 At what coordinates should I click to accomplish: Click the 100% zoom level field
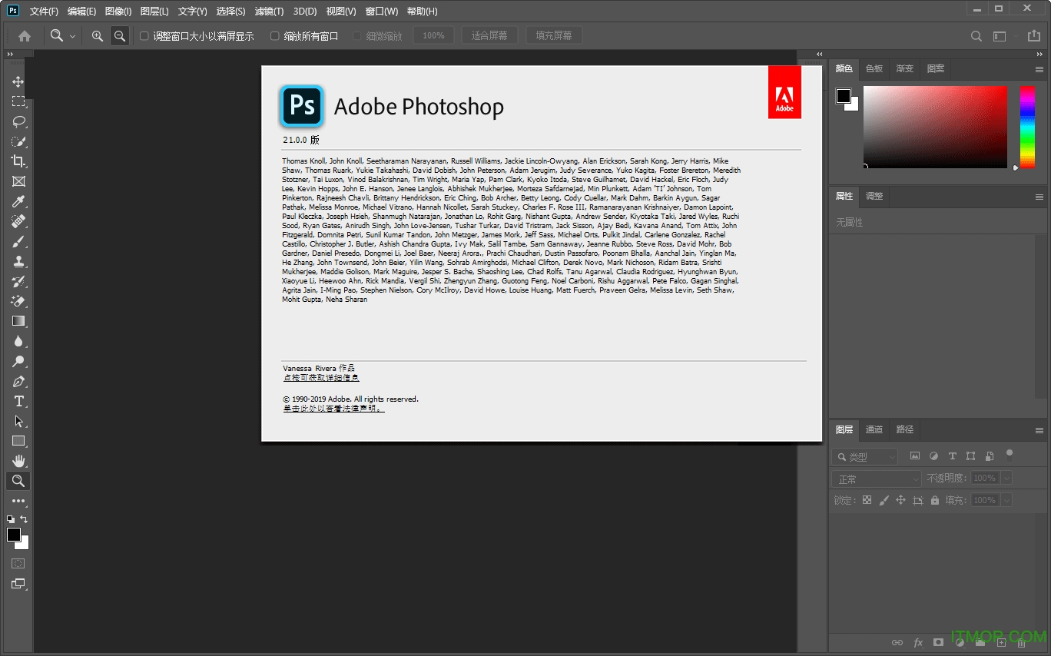tap(433, 35)
